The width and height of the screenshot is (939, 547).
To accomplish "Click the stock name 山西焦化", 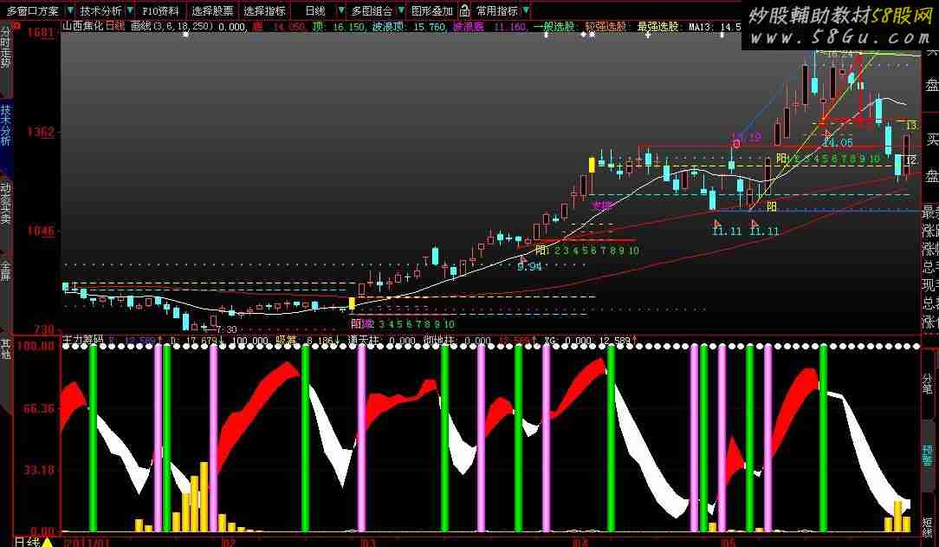I will point(82,26).
